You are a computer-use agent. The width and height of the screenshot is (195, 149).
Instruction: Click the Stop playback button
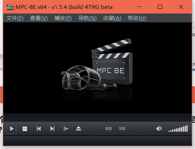(x=25, y=129)
